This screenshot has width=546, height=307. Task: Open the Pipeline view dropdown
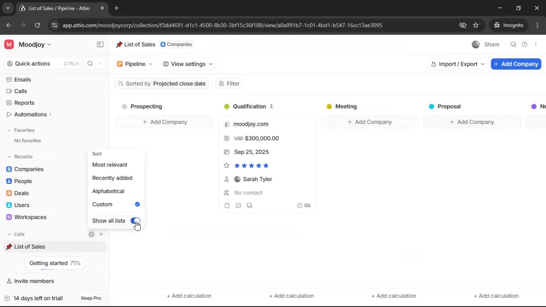tap(135, 64)
